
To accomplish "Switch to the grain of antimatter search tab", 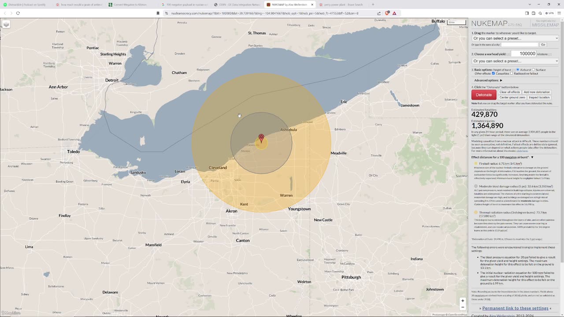I will click(79, 4).
